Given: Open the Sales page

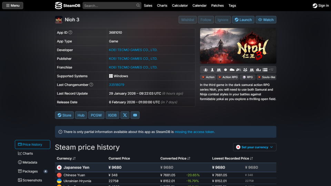Looking at the screenshot, I should (x=148, y=6).
